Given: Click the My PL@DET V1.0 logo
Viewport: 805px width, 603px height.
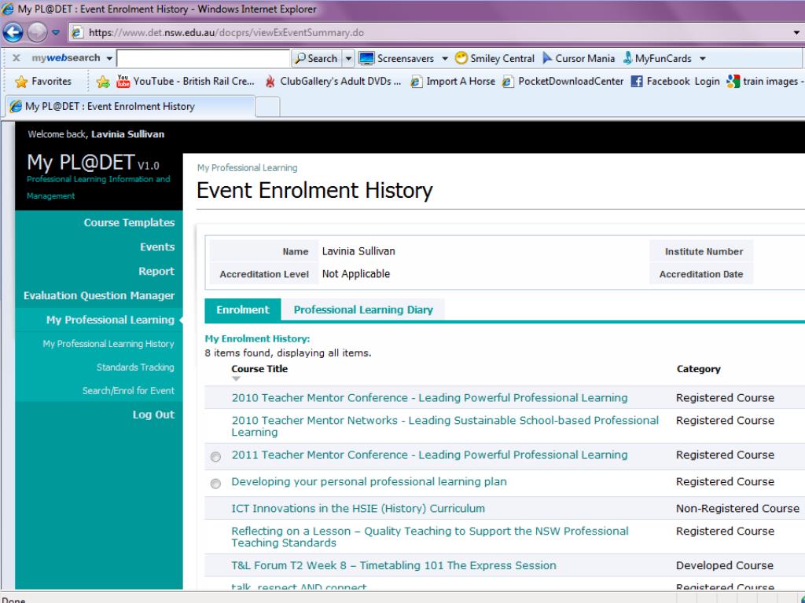Looking at the screenshot, I should tap(93, 163).
